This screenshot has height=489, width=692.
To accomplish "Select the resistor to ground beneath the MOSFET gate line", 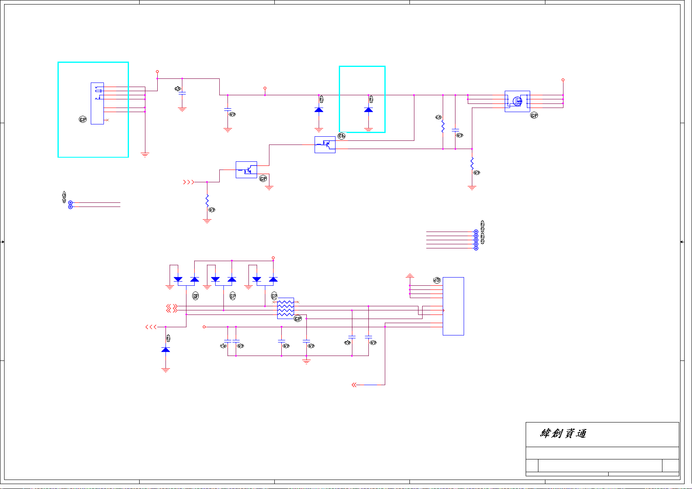I will click(x=472, y=163).
